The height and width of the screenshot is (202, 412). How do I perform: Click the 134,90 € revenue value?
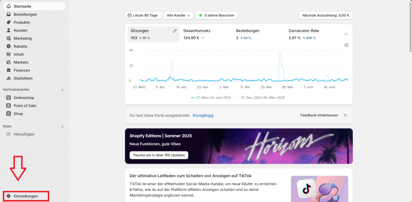(x=191, y=38)
